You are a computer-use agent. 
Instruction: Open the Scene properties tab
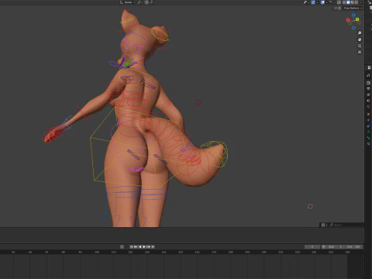[368, 101]
